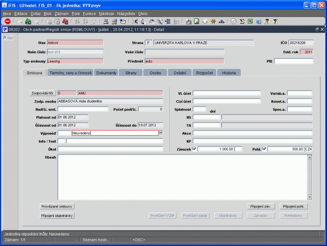Click the print-preview printer toolbar icon
327x246 pixels.
pos(114,21)
